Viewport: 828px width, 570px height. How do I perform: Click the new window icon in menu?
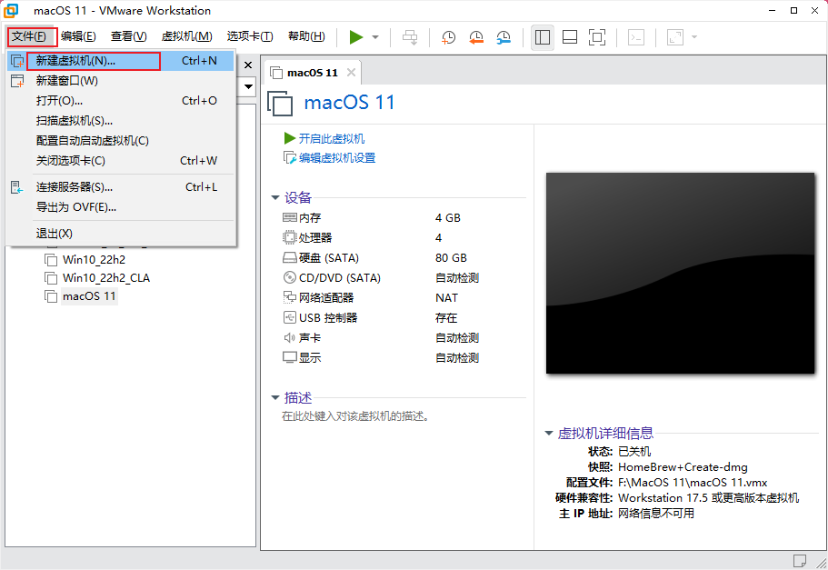coord(17,81)
